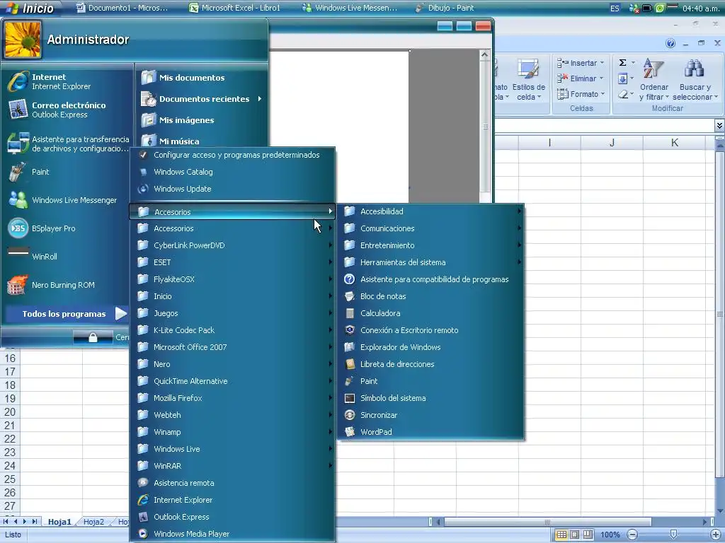The width and height of the screenshot is (725, 543).
Task: Open Microsoft Office 2007 program folder
Action: [x=232, y=347]
